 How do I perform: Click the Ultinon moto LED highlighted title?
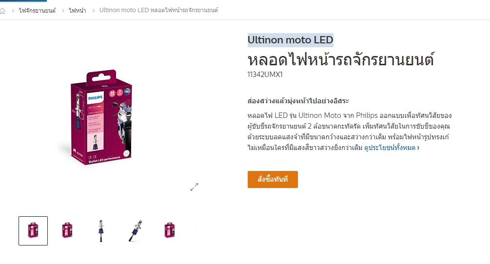(x=290, y=40)
